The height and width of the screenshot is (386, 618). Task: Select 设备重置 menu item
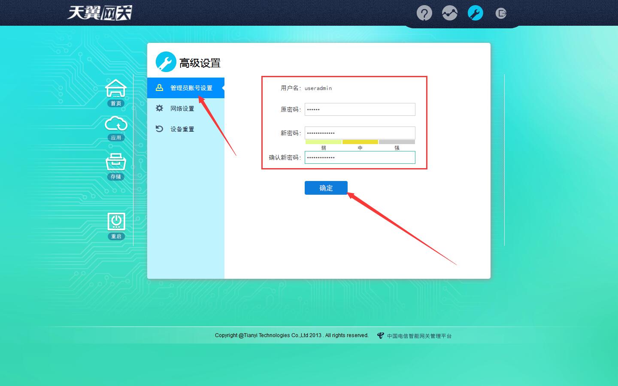(186, 129)
